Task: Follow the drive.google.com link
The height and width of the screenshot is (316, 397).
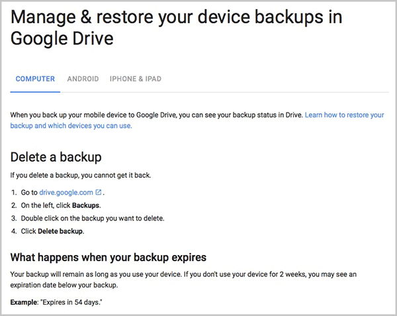Action: coord(66,193)
